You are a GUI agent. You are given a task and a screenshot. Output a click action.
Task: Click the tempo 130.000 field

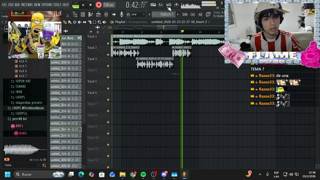coord(109,5)
